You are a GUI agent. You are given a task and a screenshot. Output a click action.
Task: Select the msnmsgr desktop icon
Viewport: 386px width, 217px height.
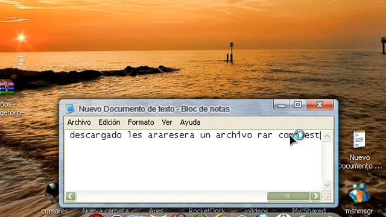[x=359, y=198]
